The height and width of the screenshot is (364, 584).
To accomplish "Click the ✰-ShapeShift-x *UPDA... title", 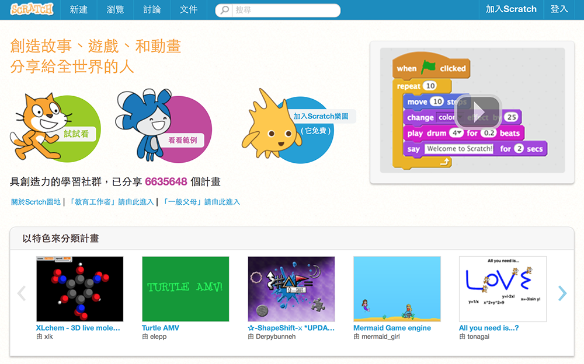I will tap(291, 328).
